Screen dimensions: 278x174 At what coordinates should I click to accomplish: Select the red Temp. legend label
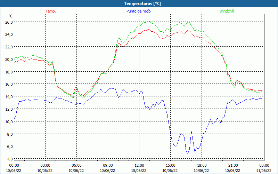51,11
